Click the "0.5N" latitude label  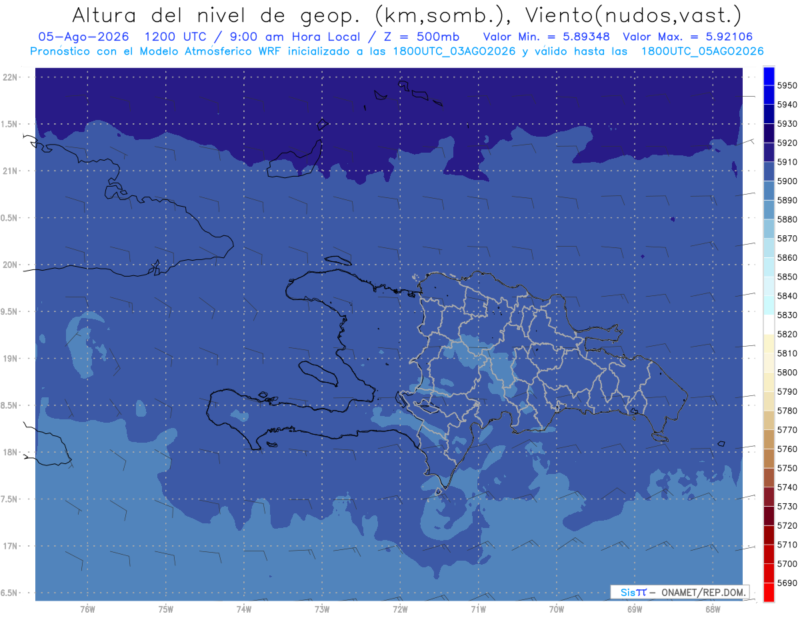[9, 218]
